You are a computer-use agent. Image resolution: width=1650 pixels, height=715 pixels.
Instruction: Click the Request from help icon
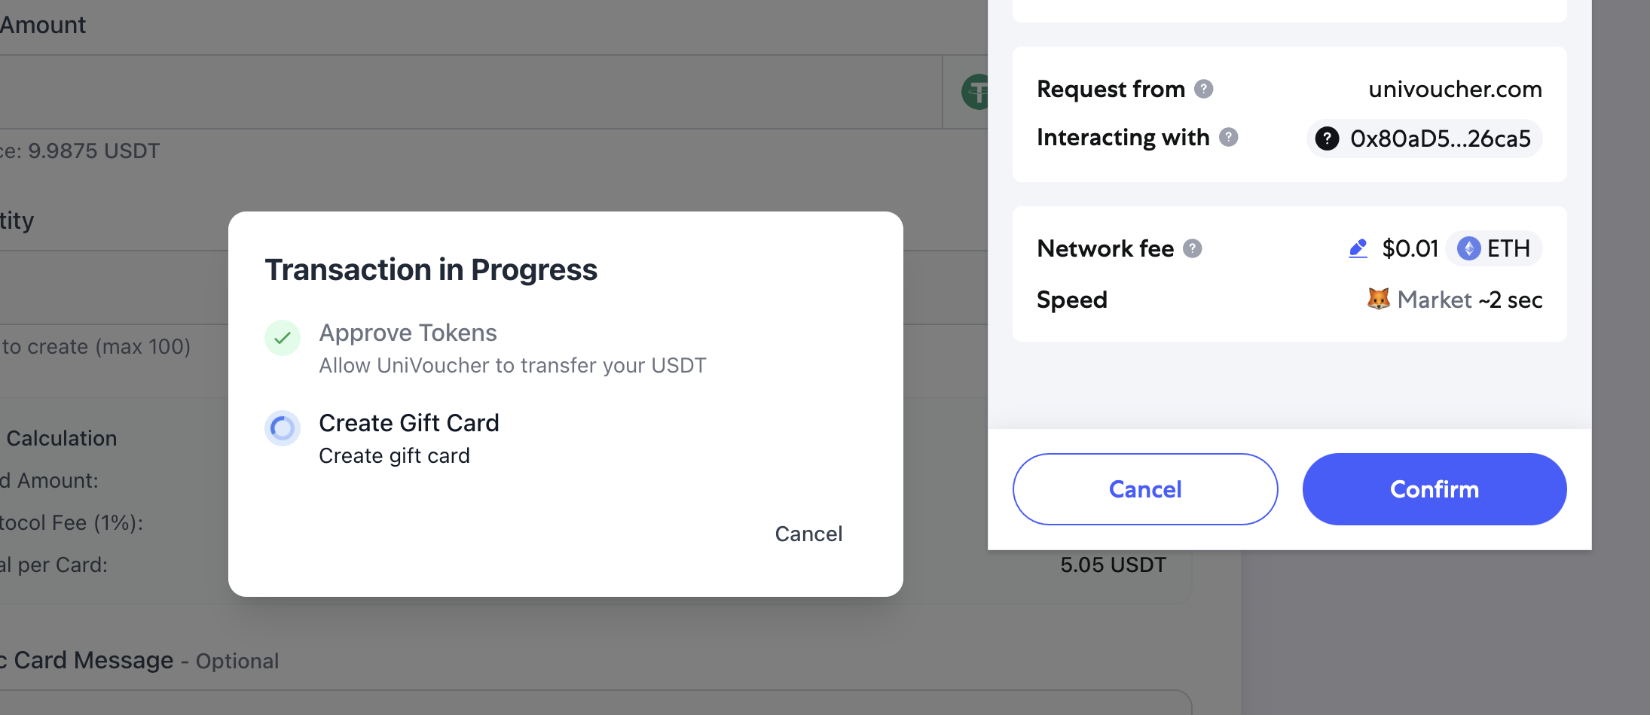pos(1204,89)
